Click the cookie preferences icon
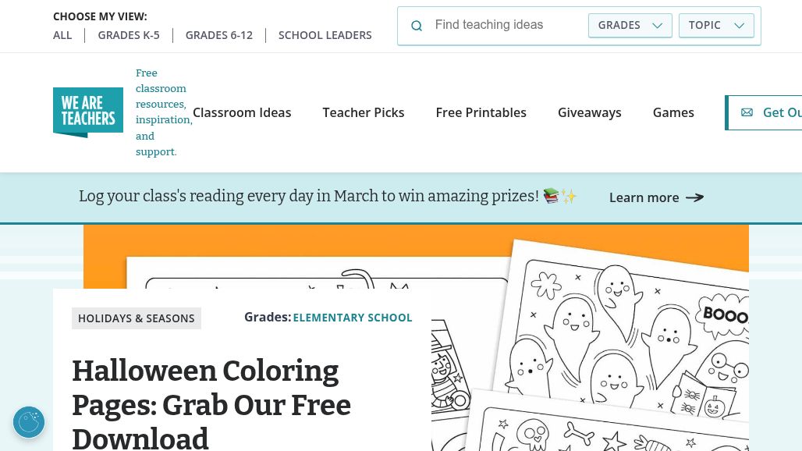Screen dimensions: 802x451 point(29,422)
